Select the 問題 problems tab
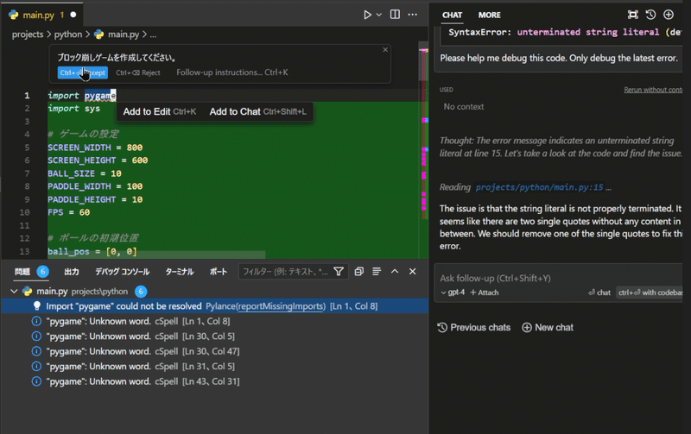691x434 pixels. 22,272
